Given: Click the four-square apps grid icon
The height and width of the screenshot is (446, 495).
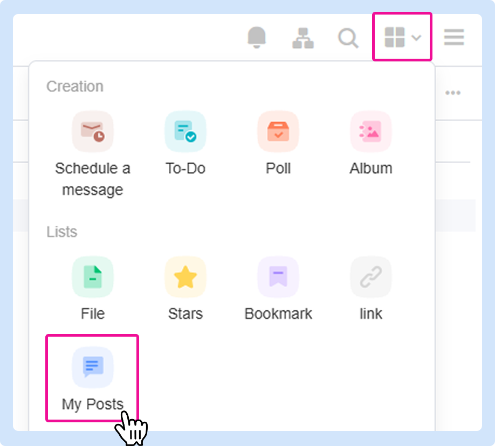Looking at the screenshot, I should click(x=394, y=37).
